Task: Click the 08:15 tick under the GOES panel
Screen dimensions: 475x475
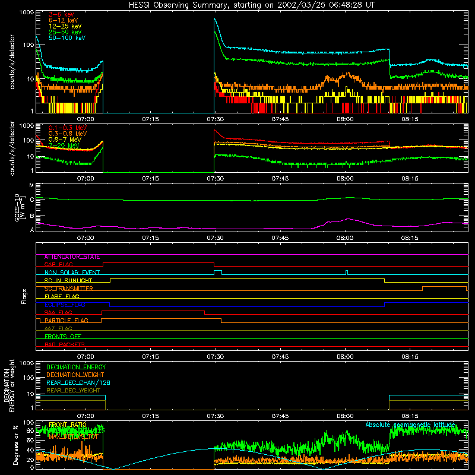Action: [x=410, y=238]
